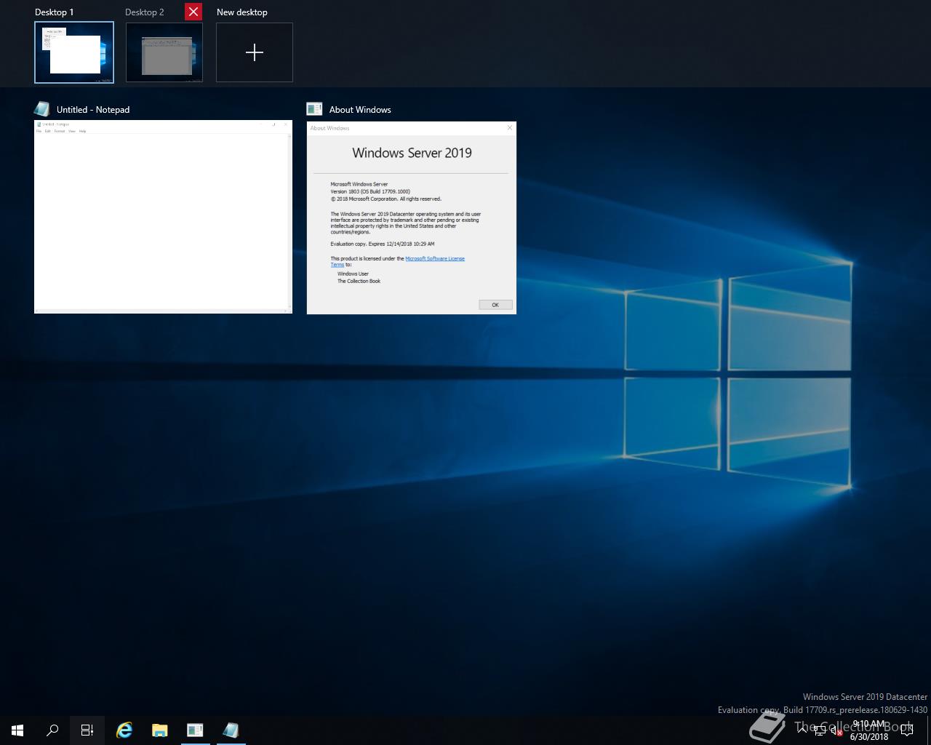Switch to Desktop 1 thumbnail
Image resolution: width=931 pixels, height=745 pixels.
click(74, 52)
